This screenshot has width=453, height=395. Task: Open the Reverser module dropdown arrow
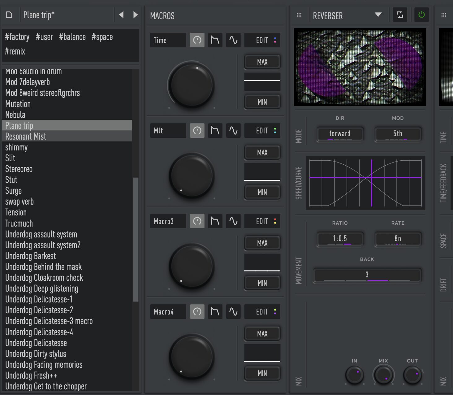(x=378, y=15)
